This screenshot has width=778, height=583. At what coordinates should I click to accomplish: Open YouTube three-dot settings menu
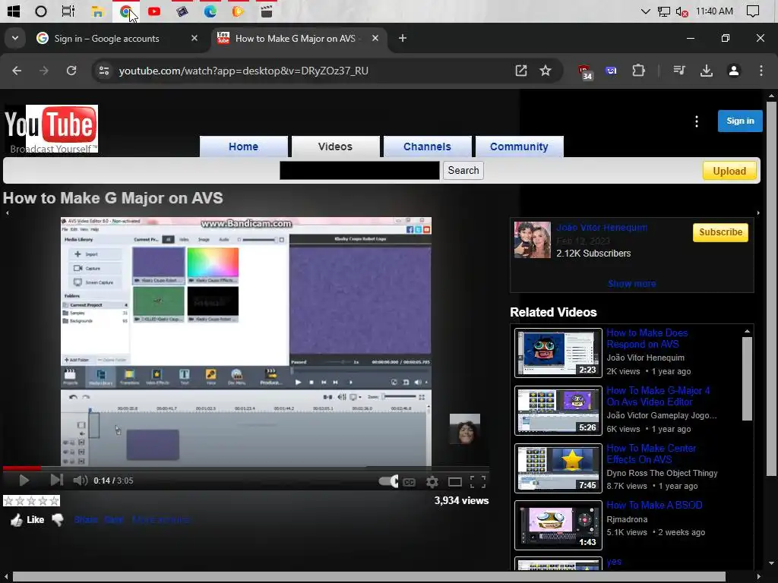(x=697, y=121)
